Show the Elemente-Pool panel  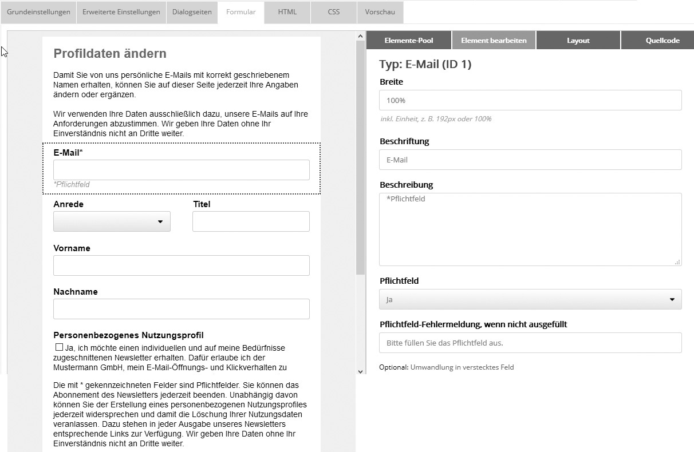coord(409,41)
